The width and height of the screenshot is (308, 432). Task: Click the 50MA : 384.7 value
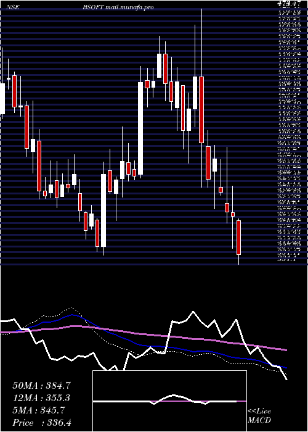[x=42, y=386]
